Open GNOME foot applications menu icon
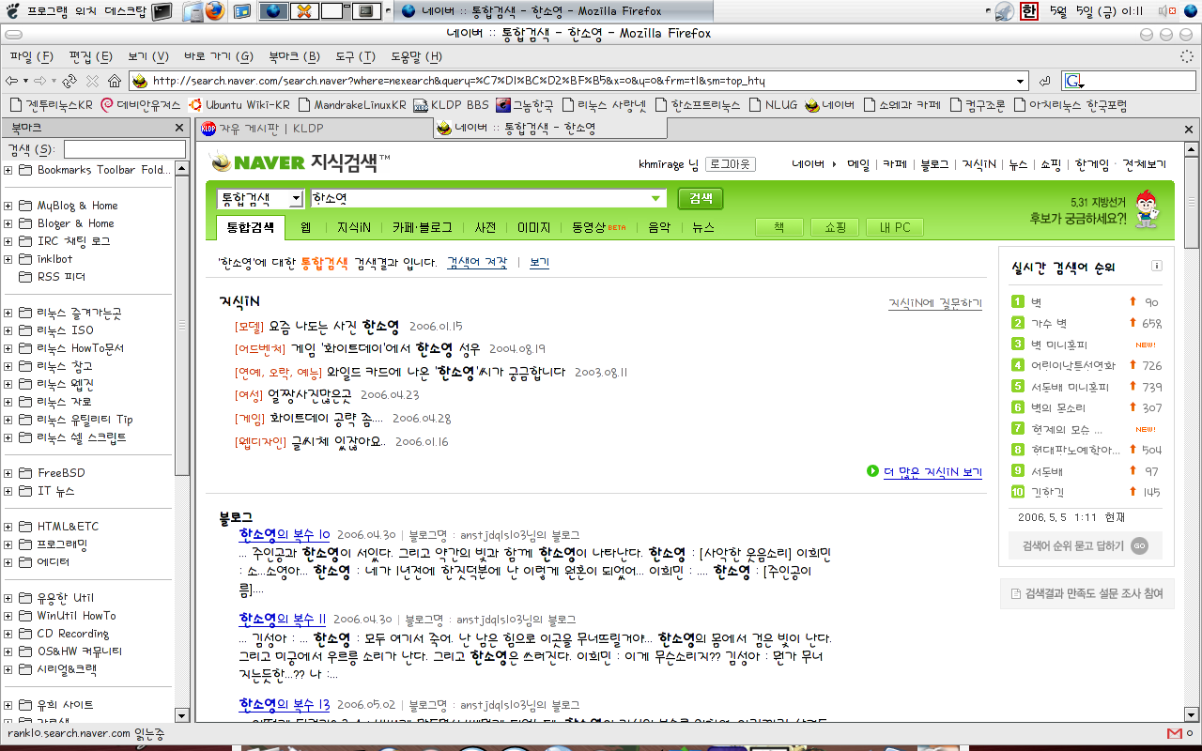The image size is (1202, 751). [12, 11]
